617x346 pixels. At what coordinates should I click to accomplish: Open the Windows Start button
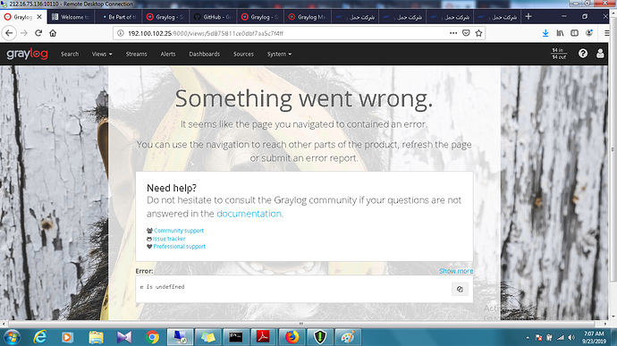(x=12, y=337)
